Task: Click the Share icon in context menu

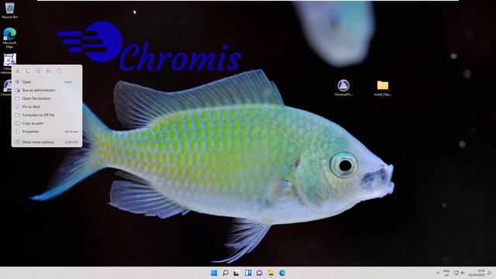Action: [48, 71]
